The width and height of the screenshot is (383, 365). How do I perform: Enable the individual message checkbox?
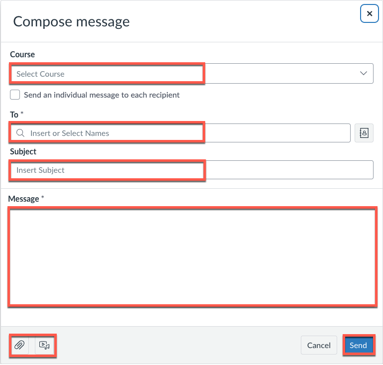click(x=15, y=95)
